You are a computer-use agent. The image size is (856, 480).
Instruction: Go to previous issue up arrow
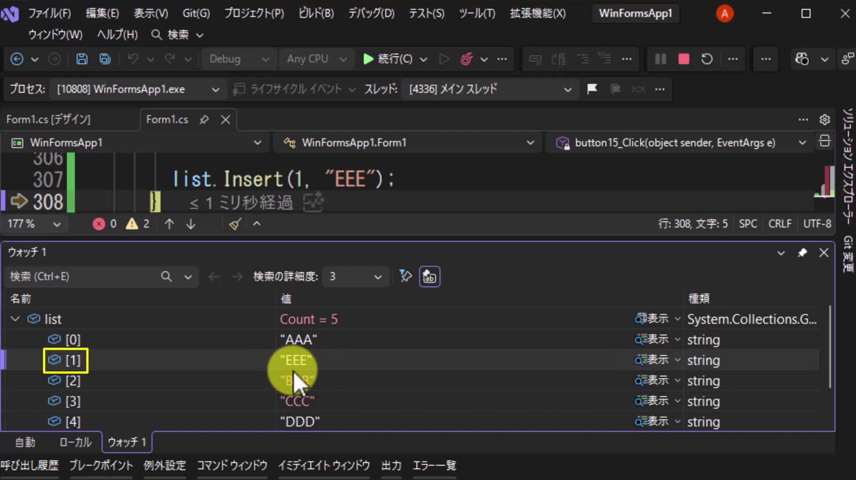tap(169, 224)
